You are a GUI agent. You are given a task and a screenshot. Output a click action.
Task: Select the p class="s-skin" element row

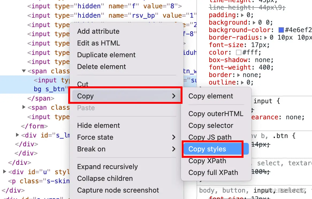pos(39,181)
